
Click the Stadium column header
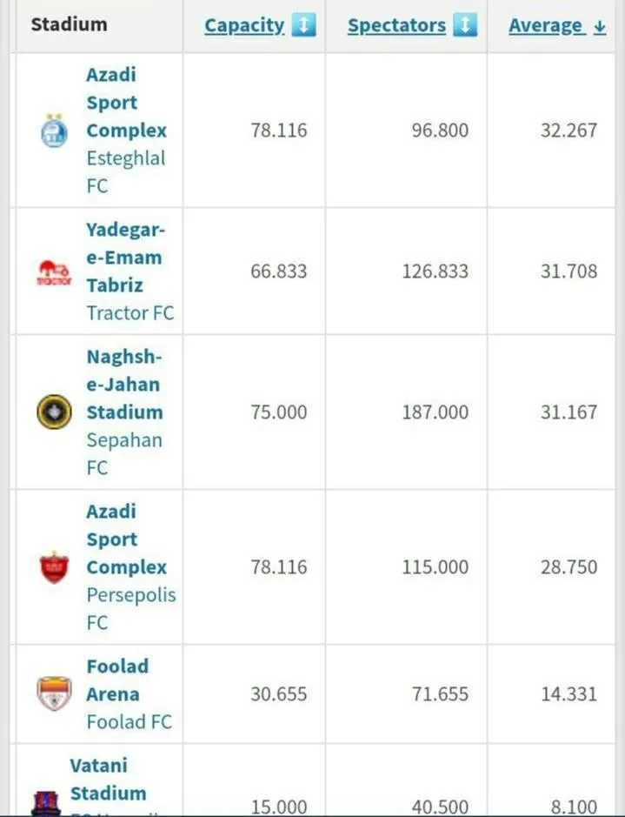pyautogui.click(x=70, y=24)
